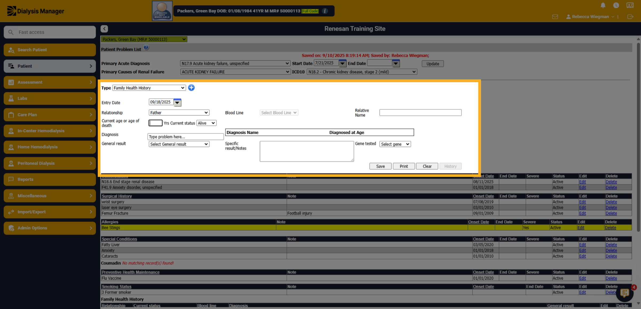Image resolution: width=641 pixels, height=309 pixels.
Task: Open Entry Date calendar picker
Action: tap(177, 102)
